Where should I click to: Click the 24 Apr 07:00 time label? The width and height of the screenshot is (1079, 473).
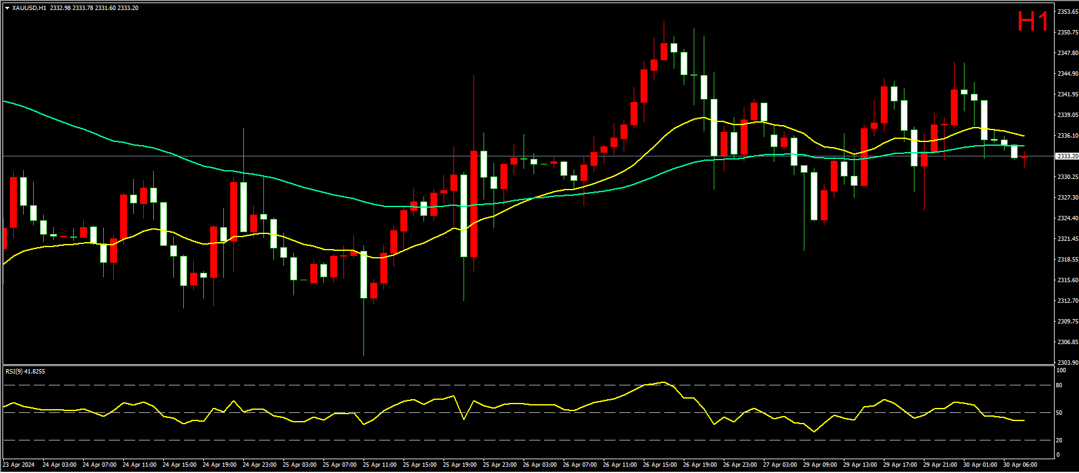99,465
